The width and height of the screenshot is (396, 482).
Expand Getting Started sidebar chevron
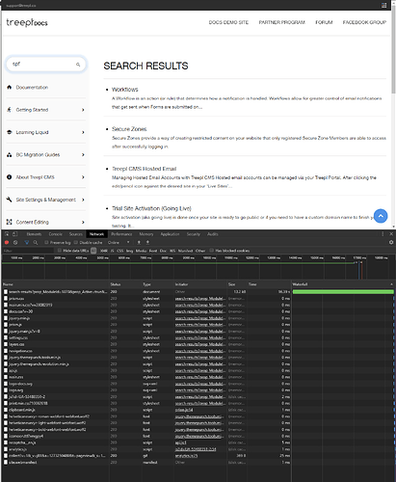[83, 110]
